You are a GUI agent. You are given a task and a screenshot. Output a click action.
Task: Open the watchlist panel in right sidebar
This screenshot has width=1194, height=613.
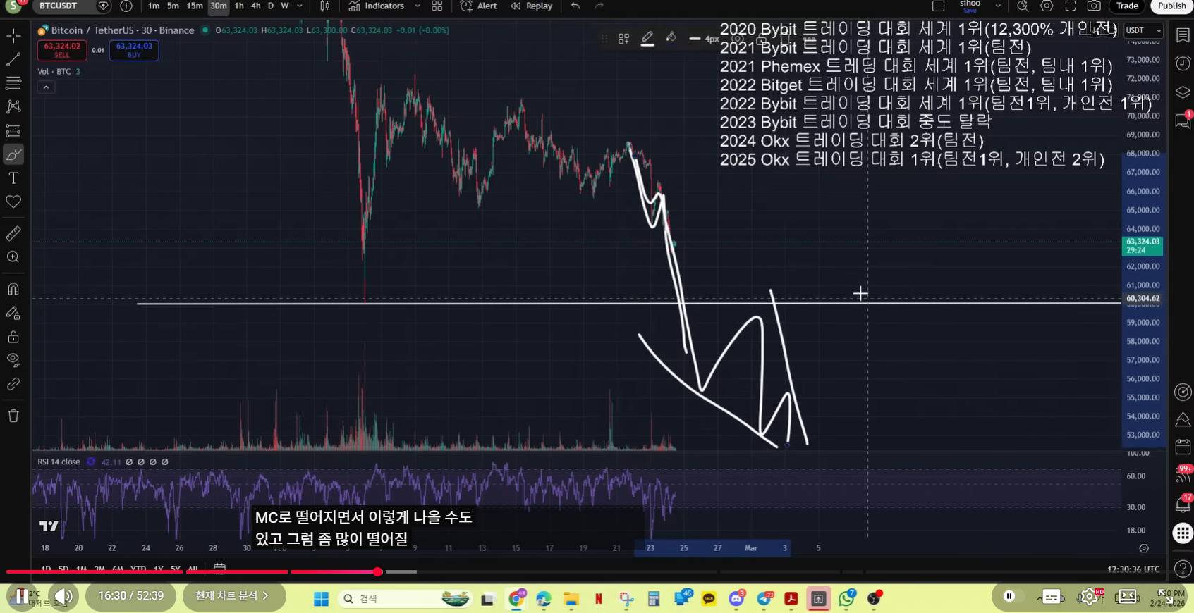coord(1183,35)
